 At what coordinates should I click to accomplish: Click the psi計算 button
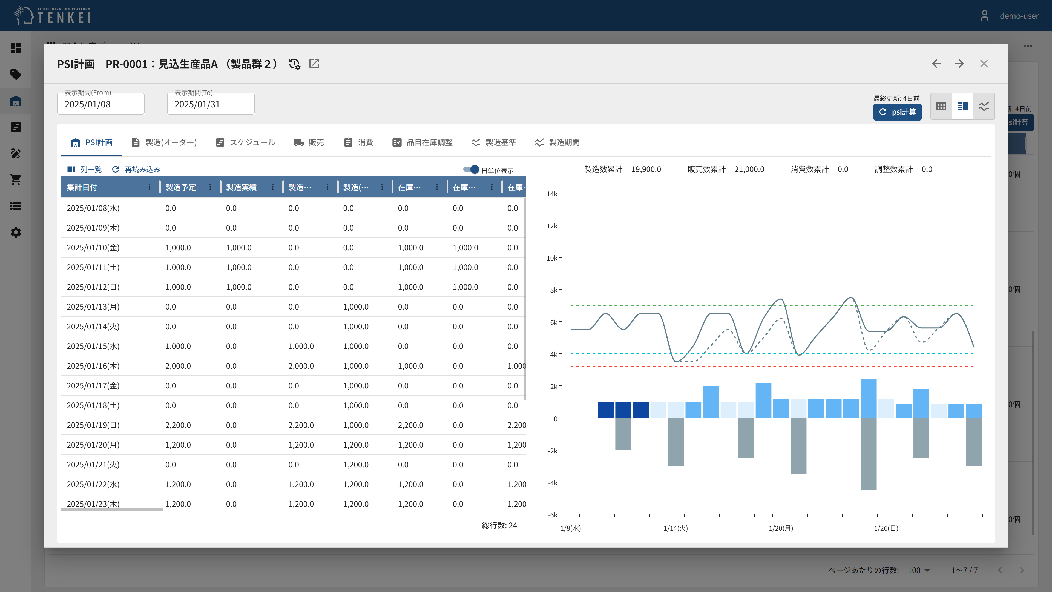click(897, 112)
